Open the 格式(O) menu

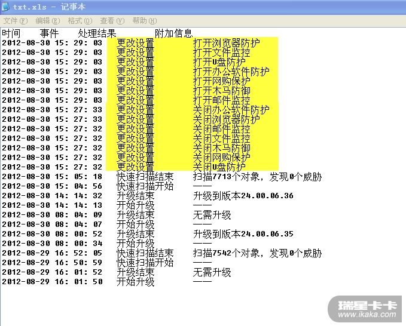[80, 21]
